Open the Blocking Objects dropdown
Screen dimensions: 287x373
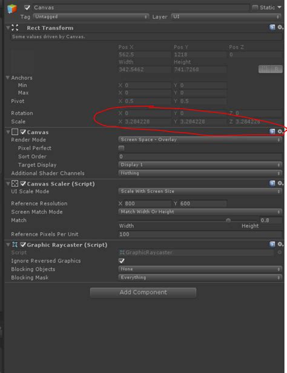click(200, 269)
